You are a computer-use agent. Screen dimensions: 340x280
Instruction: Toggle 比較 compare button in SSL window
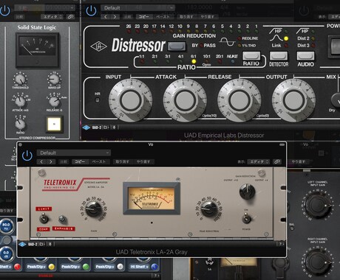(19, 17)
